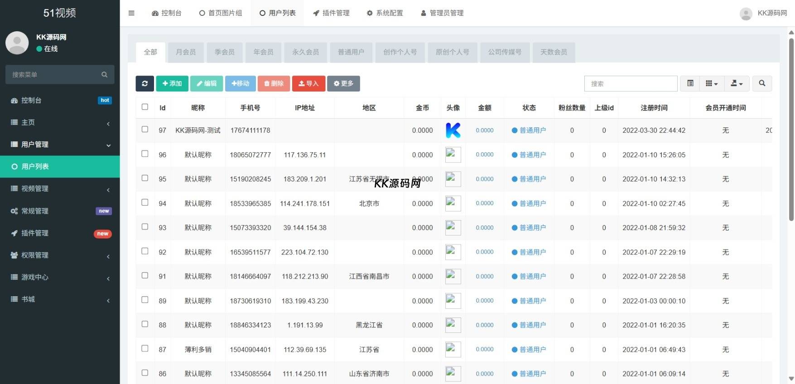Screen dimensions: 795x384
Task: Switch to the 月会员 tab
Action: point(186,52)
